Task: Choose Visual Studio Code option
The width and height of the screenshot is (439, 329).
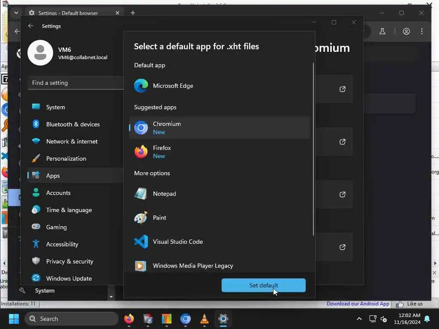Action: (219, 242)
